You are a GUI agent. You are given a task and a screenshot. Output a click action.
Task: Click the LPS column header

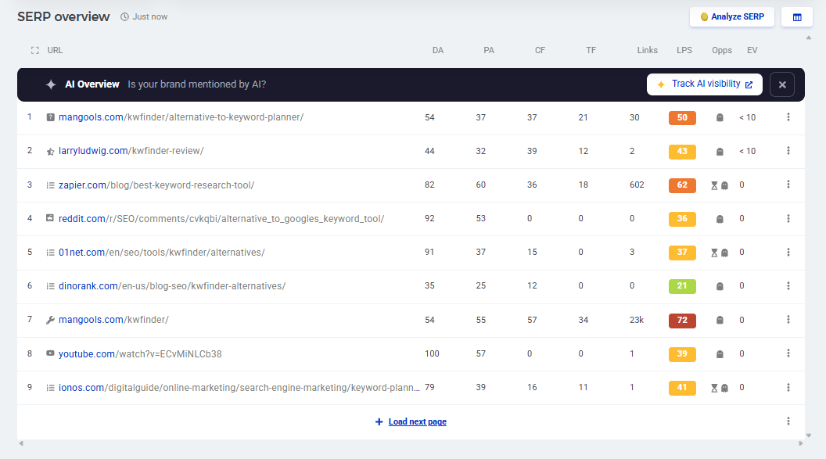coord(684,51)
